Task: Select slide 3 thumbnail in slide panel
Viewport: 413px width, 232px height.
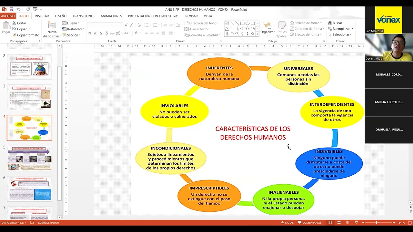Action: pos(29,97)
